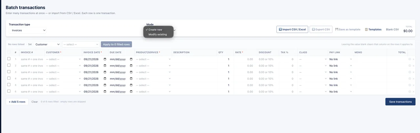
Task: Open due date calendar picker in row 4
Action: pyautogui.click(x=131, y=79)
